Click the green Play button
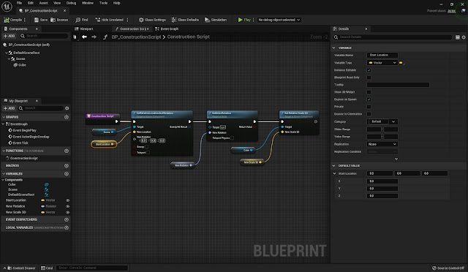The image size is (468, 272). [244, 20]
